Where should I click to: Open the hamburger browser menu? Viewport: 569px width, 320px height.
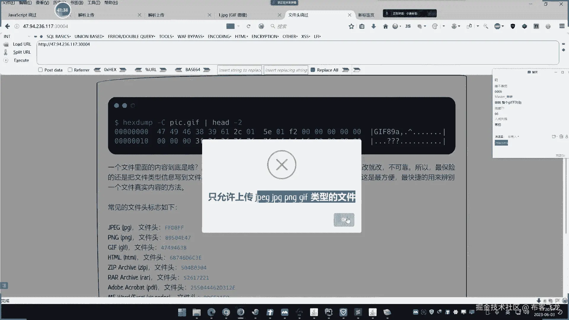click(562, 26)
